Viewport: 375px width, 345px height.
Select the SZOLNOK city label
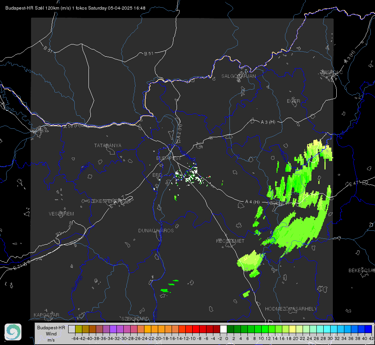coord(278,203)
